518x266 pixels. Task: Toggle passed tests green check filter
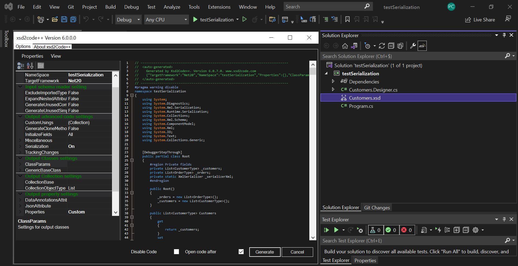[x=391, y=230]
